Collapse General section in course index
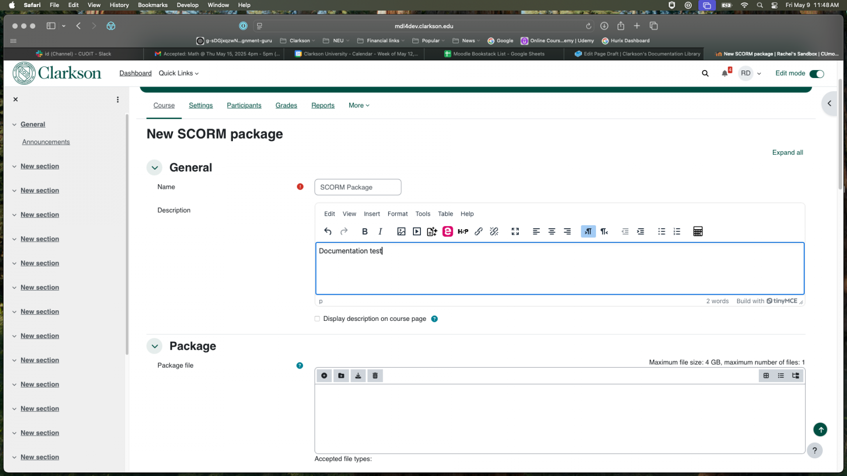This screenshot has height=476, width=847. 14,124
